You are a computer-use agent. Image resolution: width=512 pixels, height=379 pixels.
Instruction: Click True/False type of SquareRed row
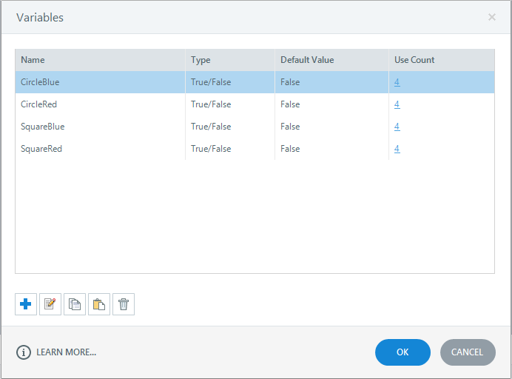click(x=211, y=149)
